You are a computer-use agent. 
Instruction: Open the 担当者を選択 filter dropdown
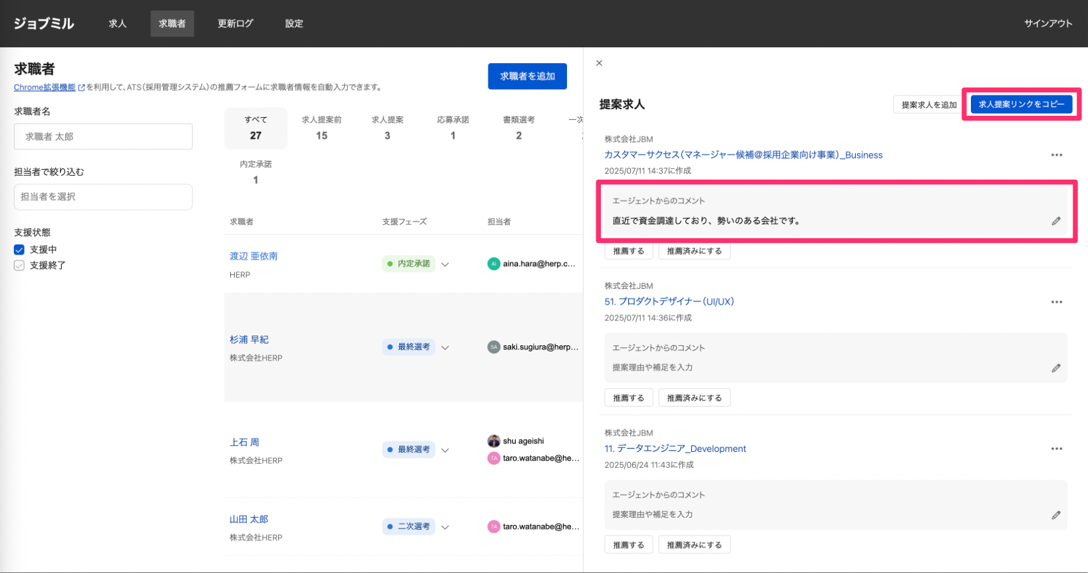click(103, 197)
